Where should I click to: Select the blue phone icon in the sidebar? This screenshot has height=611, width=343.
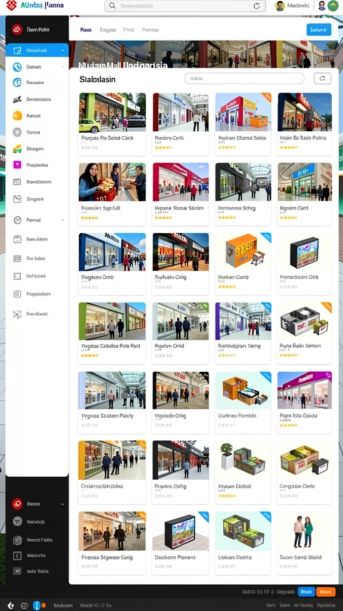pyautogui.click(x=17, y=67)
